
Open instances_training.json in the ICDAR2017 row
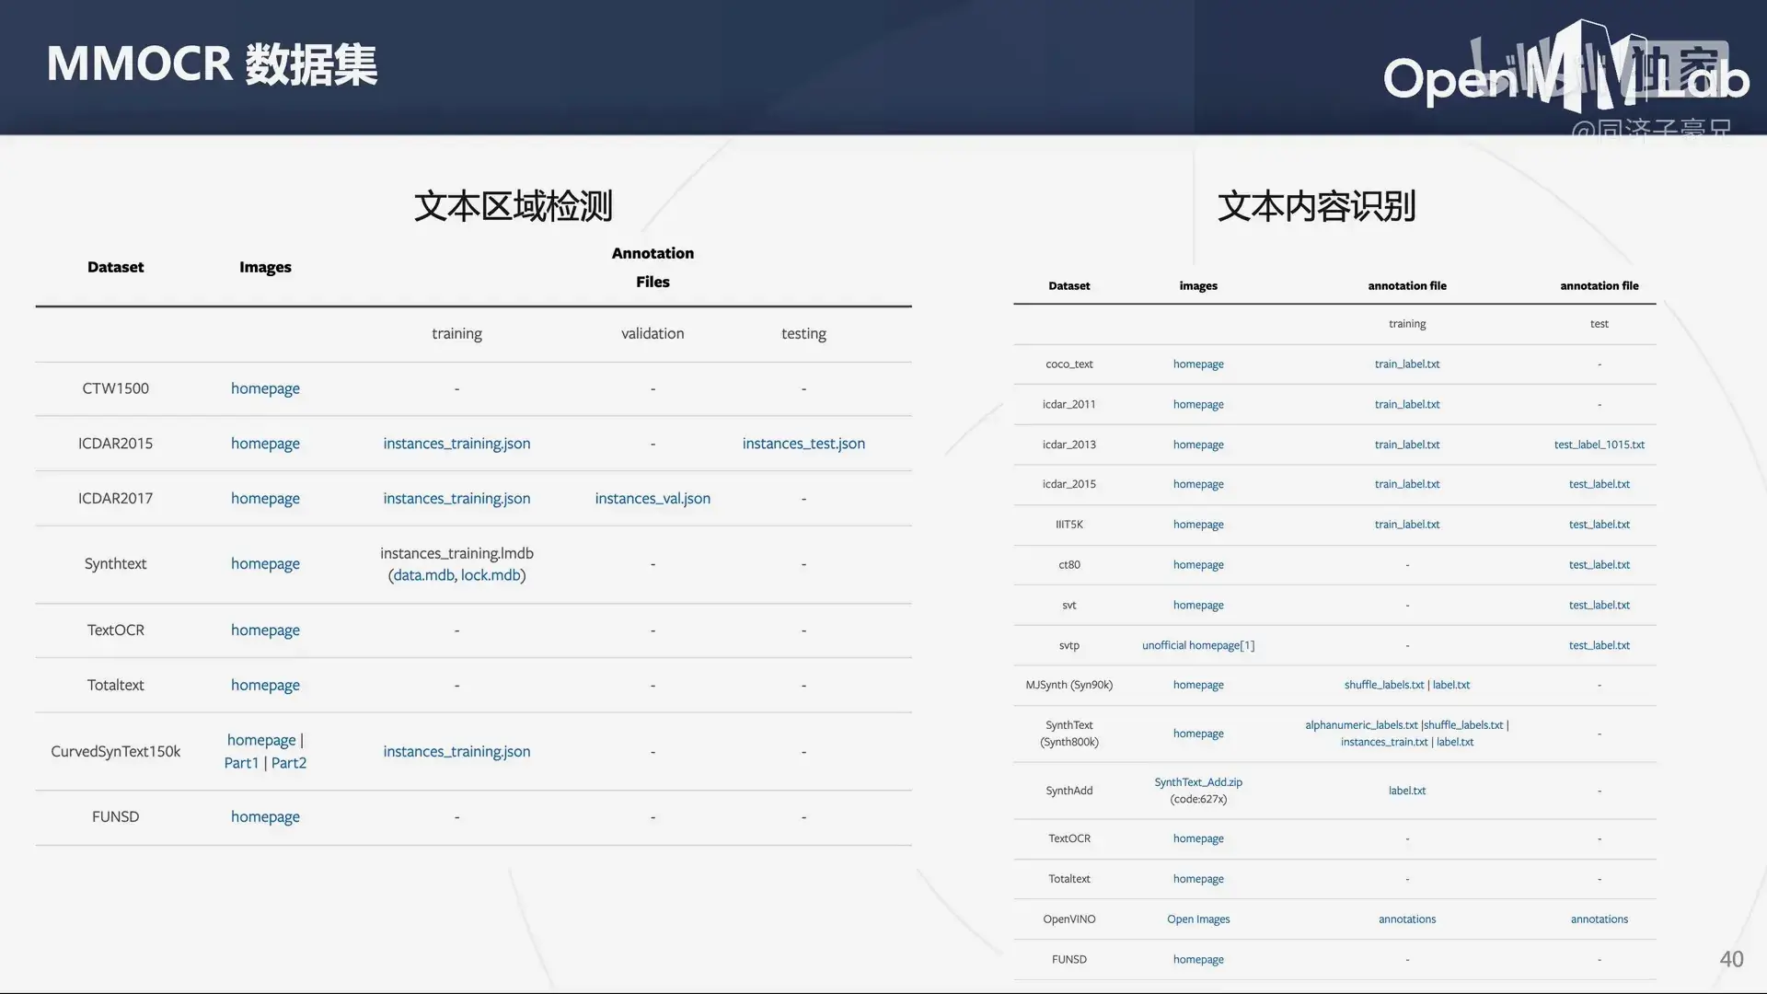tap(456, 499)
